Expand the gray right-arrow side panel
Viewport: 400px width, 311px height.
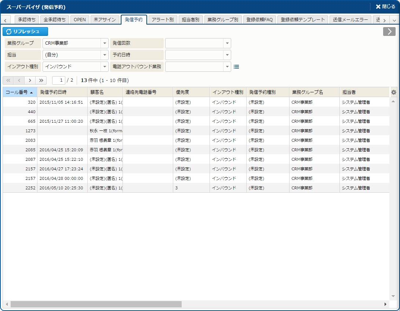point(389,32)
